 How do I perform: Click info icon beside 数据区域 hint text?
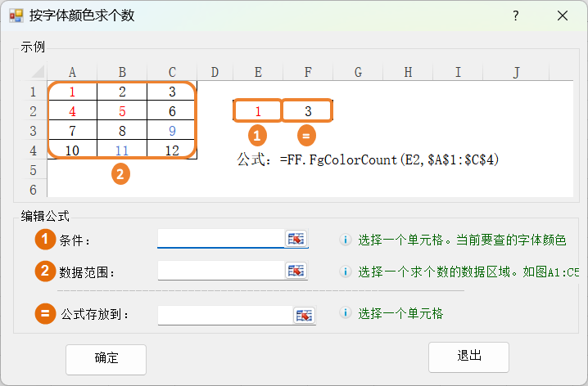[346, 272]
